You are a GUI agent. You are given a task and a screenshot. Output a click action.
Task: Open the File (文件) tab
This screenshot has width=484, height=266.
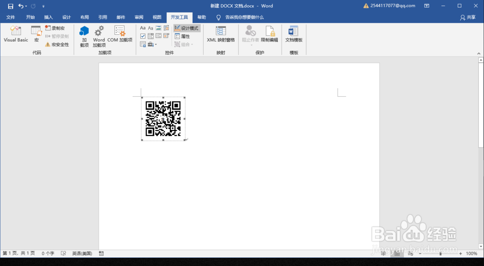11,17
